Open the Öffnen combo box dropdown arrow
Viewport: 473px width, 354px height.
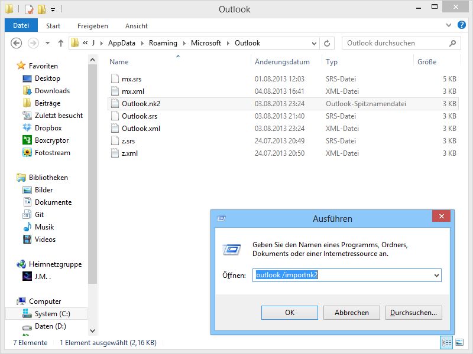pos(436,275)
